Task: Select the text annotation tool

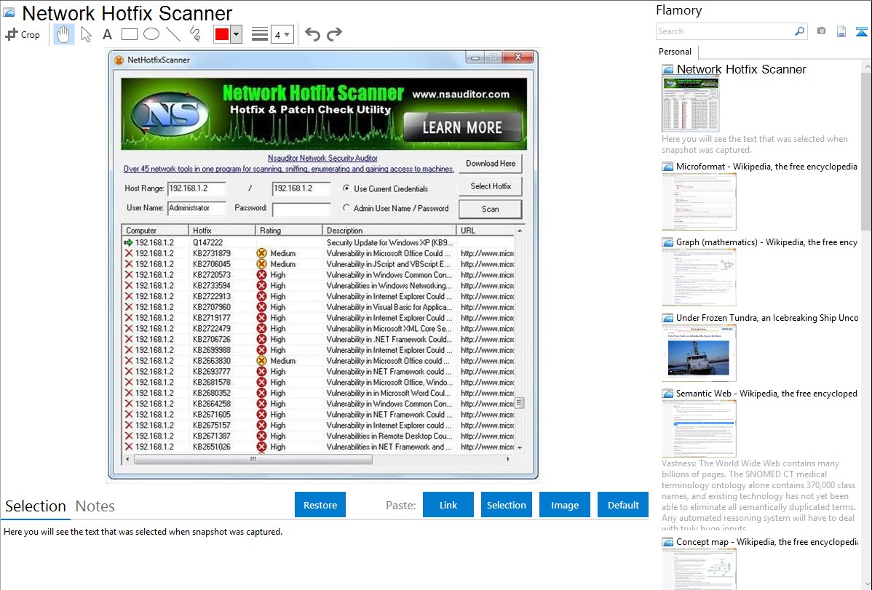Action: pyautogui.click(x=107, y=34)
